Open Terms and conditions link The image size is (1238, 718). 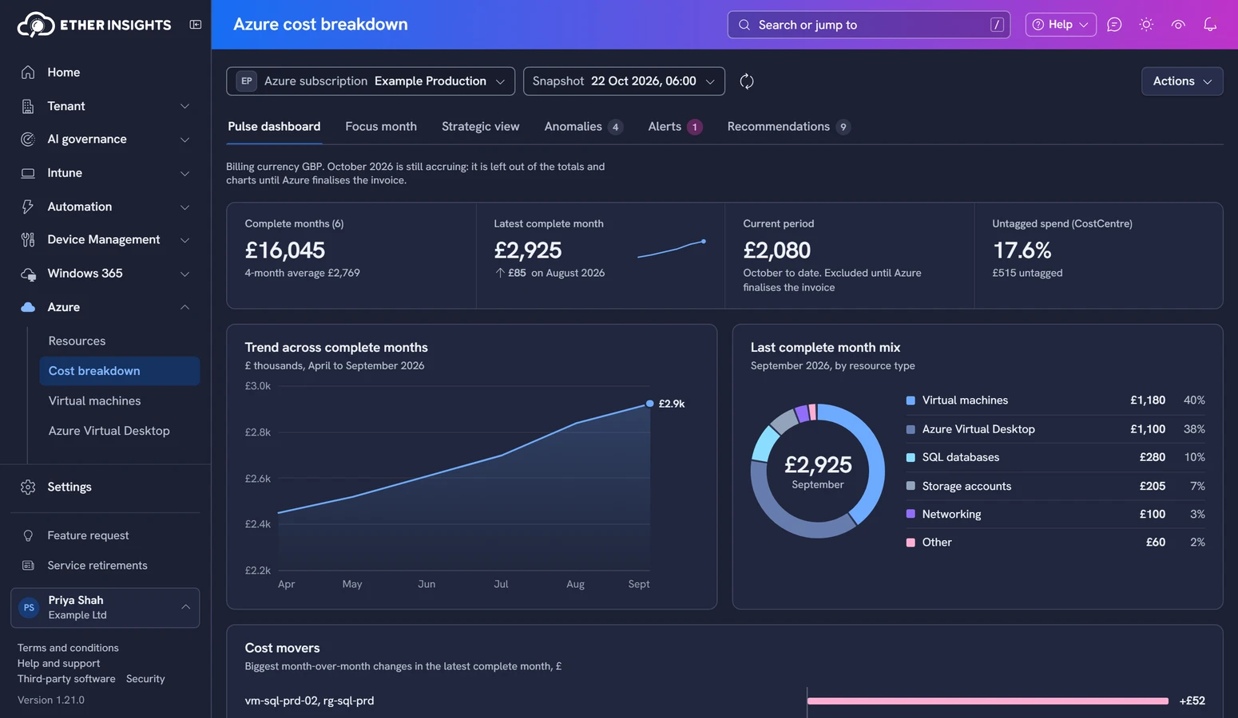(68, 648)
